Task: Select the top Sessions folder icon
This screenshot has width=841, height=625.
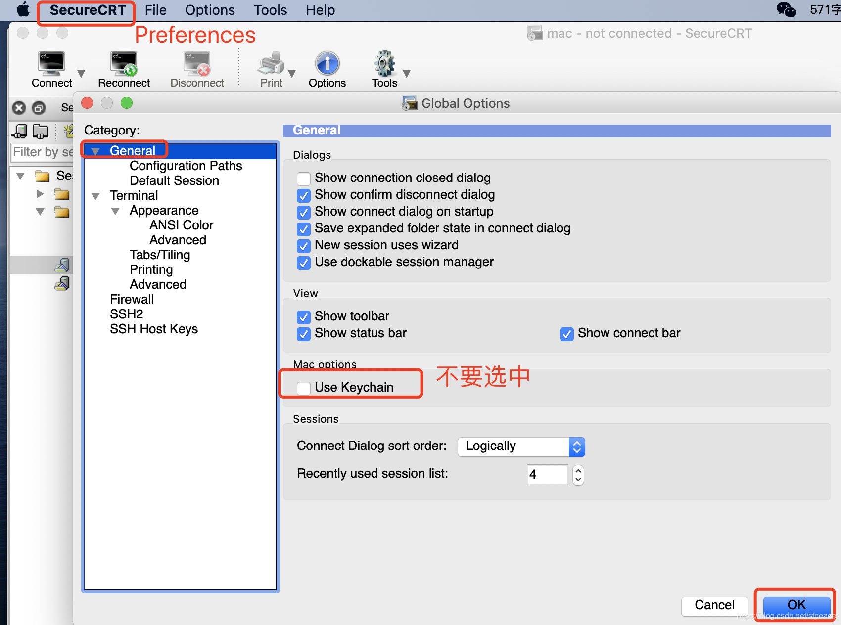Action: click(x=42, y=176)
